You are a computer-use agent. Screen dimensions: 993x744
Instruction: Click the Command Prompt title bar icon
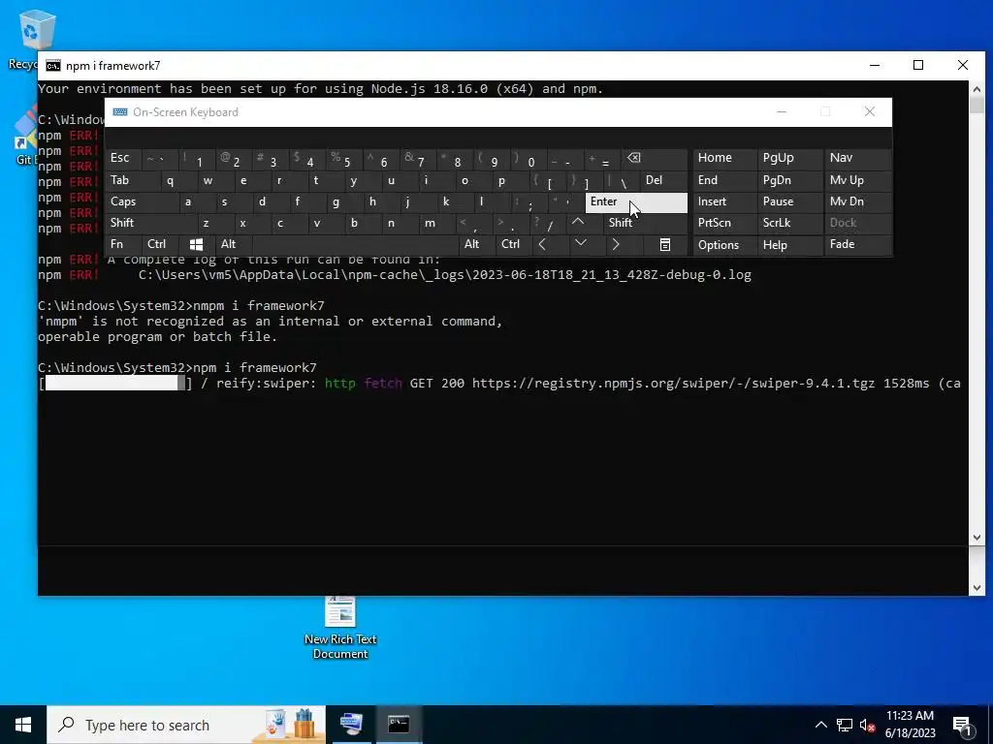click(53, 65)
